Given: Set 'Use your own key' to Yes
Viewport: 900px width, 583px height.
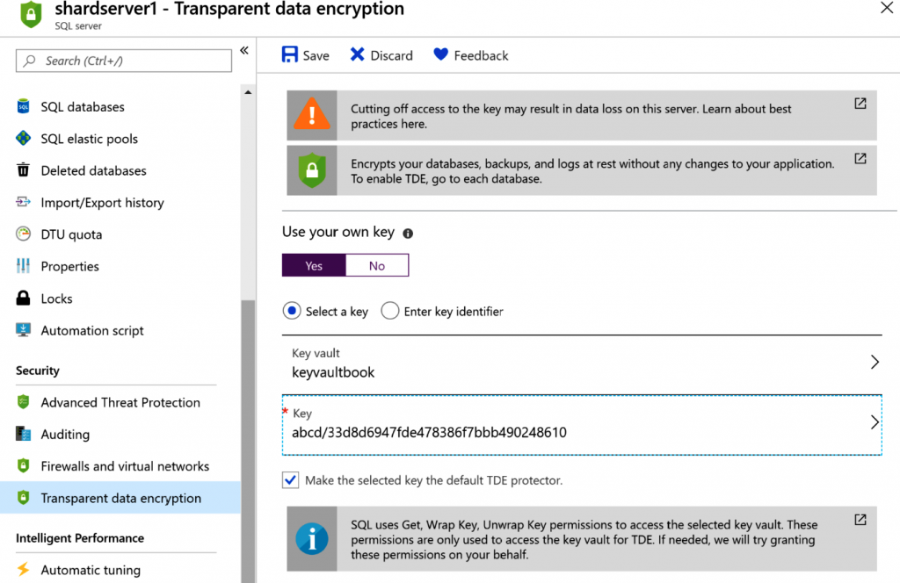Looking at the screenshot, I should [x=314, y=266].
